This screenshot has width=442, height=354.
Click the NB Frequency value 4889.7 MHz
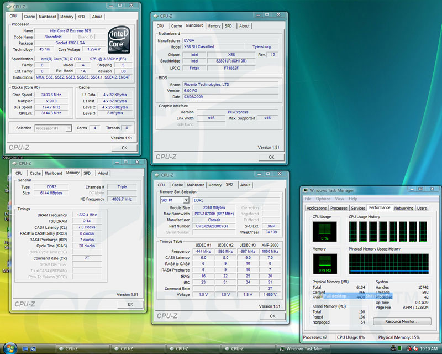(122, 199)
